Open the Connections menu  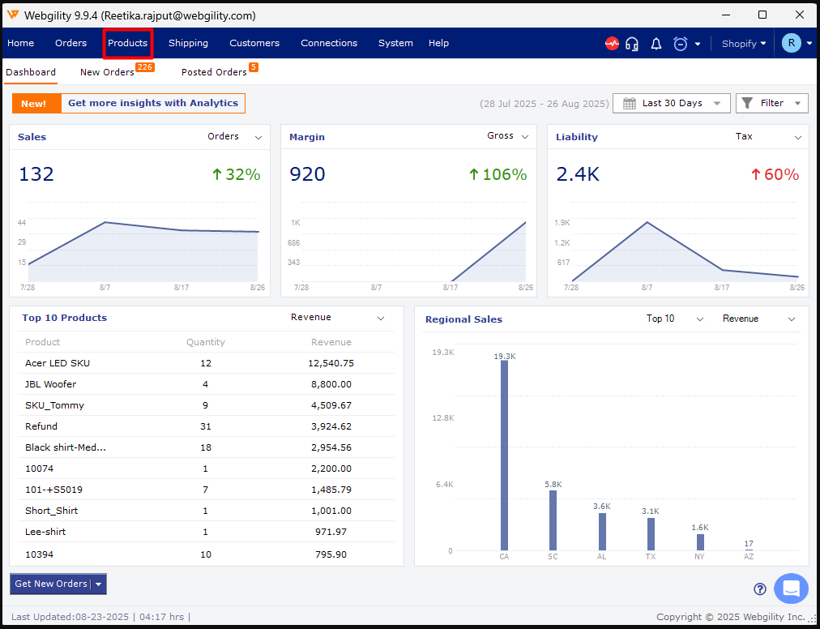tap(329, 43)
